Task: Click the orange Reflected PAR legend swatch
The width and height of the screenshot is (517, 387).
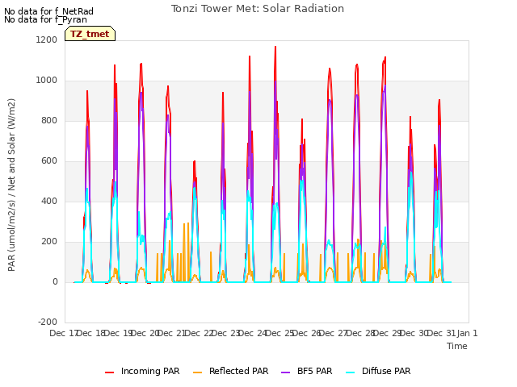Action: 197,372
